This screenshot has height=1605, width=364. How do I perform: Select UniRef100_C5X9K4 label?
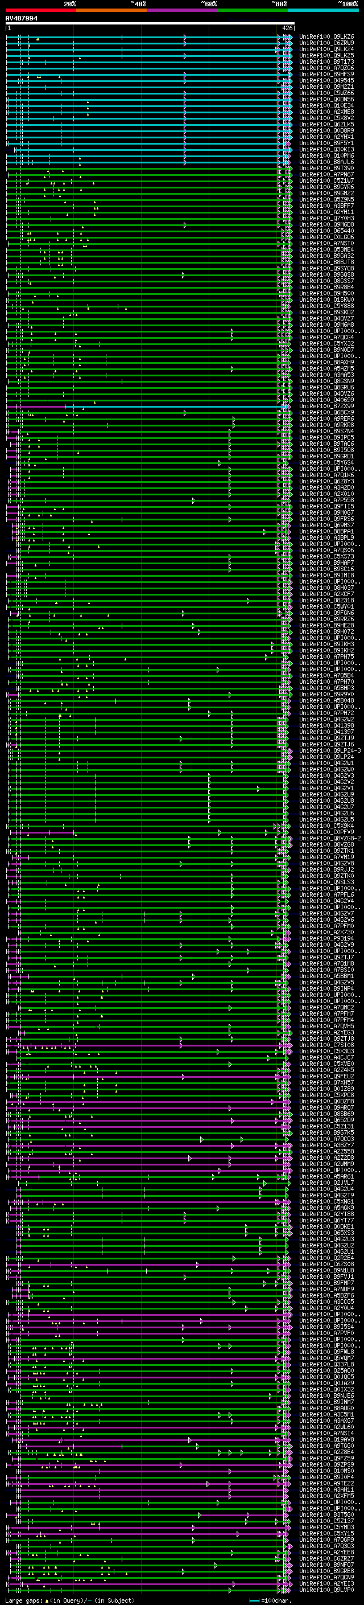pos(326,826)
